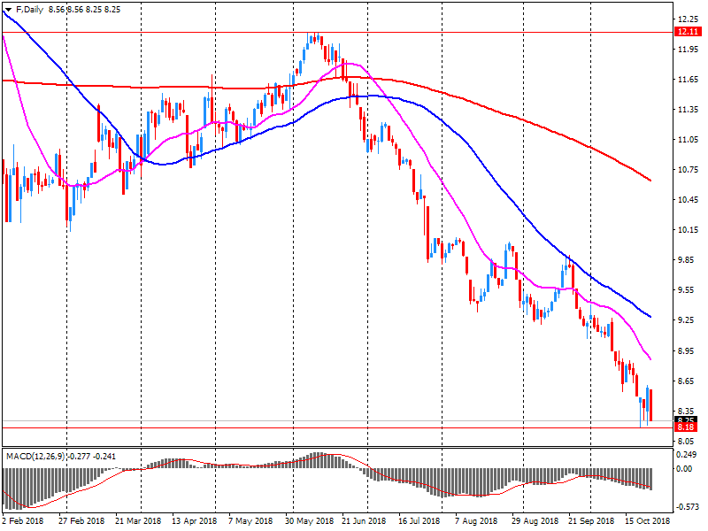Click the 21 Jun 2018 date label

click(x=364, y=521)
